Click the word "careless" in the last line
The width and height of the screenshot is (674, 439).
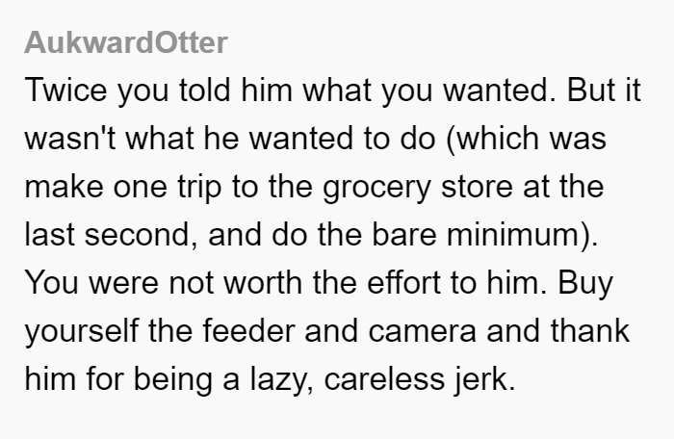(384, 379)
